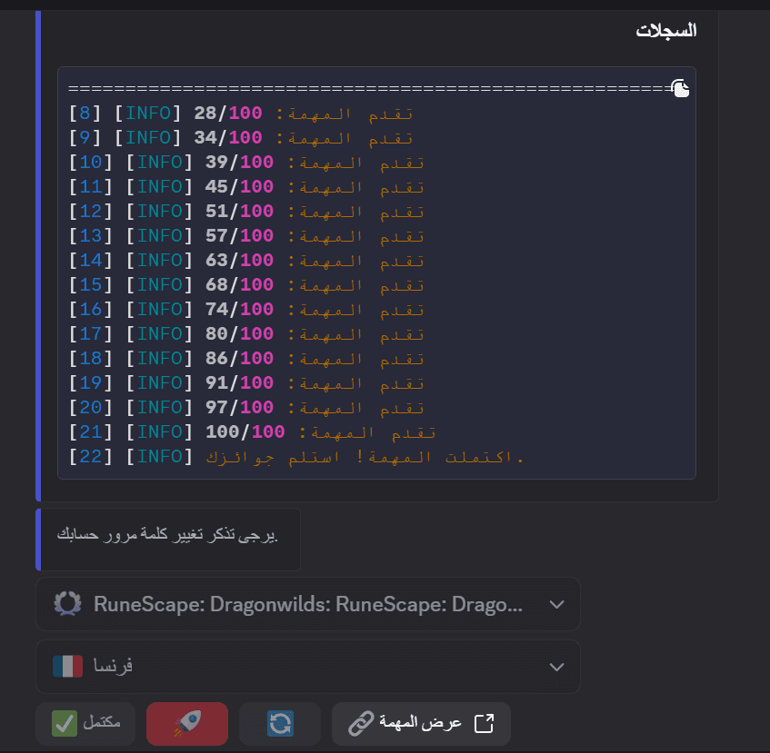Click the عرض المهمة link button
This screenshot has width=770, height=753.
[421, 724]
